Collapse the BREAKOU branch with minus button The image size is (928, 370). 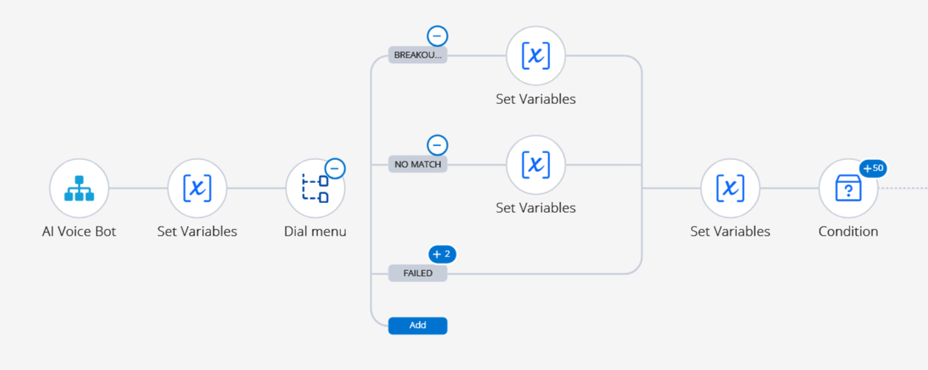(437, 36)
